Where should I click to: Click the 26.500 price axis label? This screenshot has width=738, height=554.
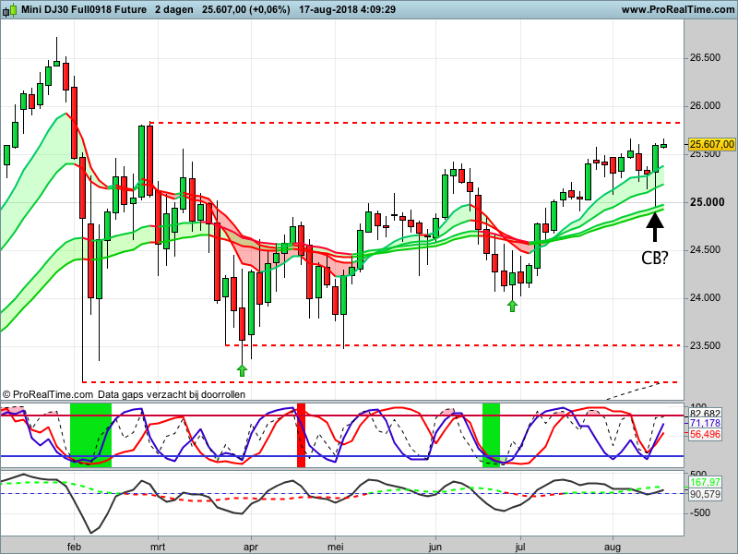click(x=705, y=57)
